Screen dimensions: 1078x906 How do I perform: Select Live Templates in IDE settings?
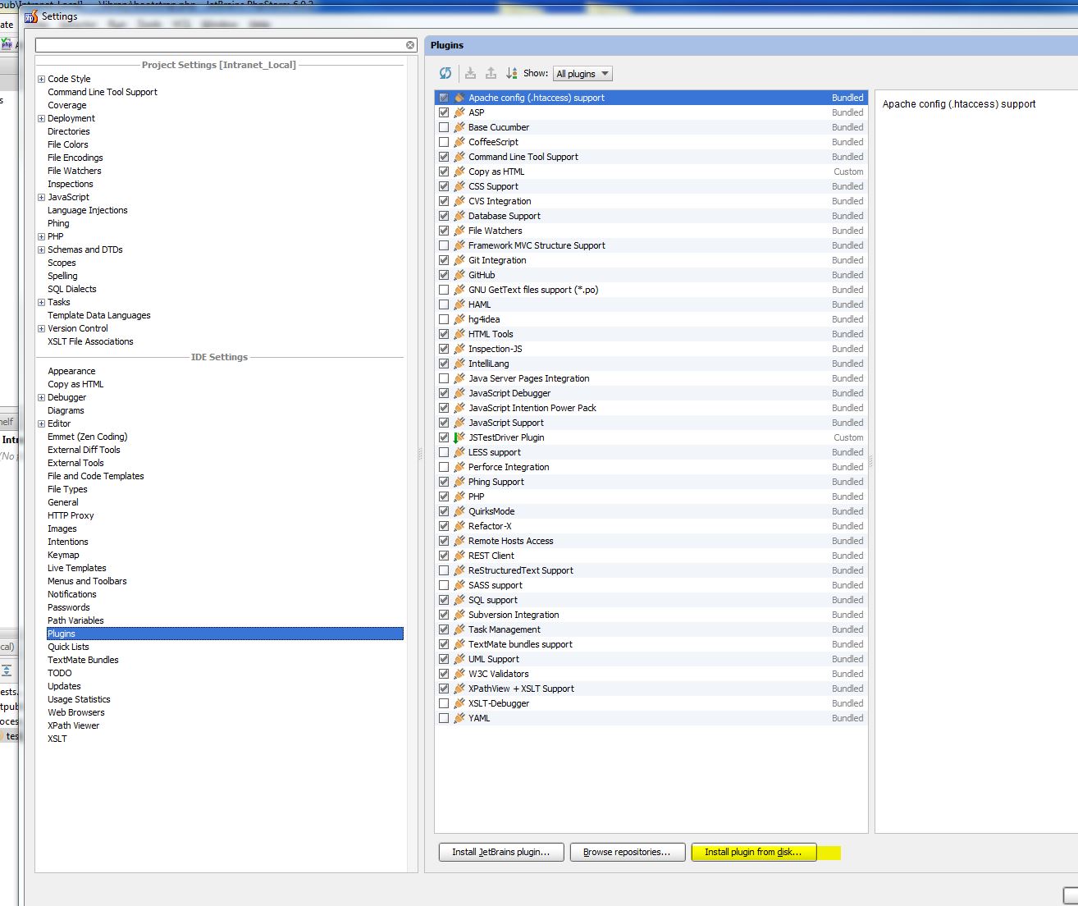pyautogui.click(x=77, y=568)
